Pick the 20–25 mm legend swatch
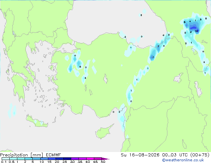Screen dimensions: 211x163 (60, 159)
